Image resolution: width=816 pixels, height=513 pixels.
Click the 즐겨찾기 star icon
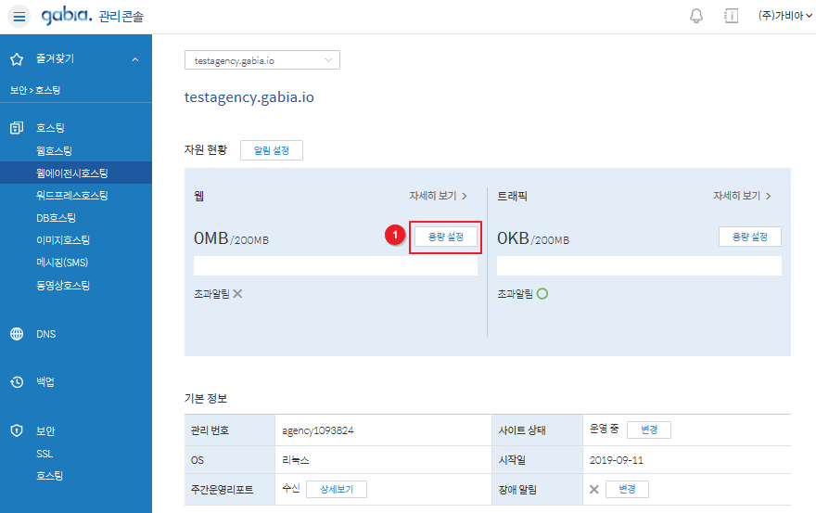(17, 59)
